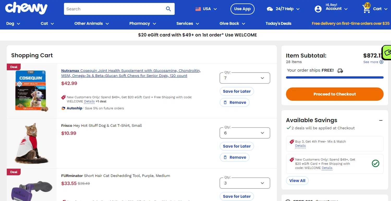Click the $42.99 Cosequin price
Image resolution: width=391 pixels, height=201 pixels.
[x=69, y=84]
